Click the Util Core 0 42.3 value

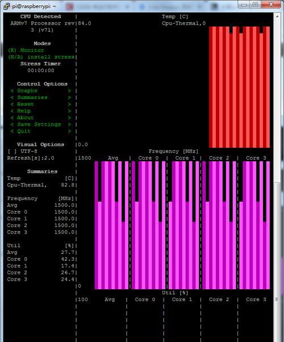(x=68, y=259)
